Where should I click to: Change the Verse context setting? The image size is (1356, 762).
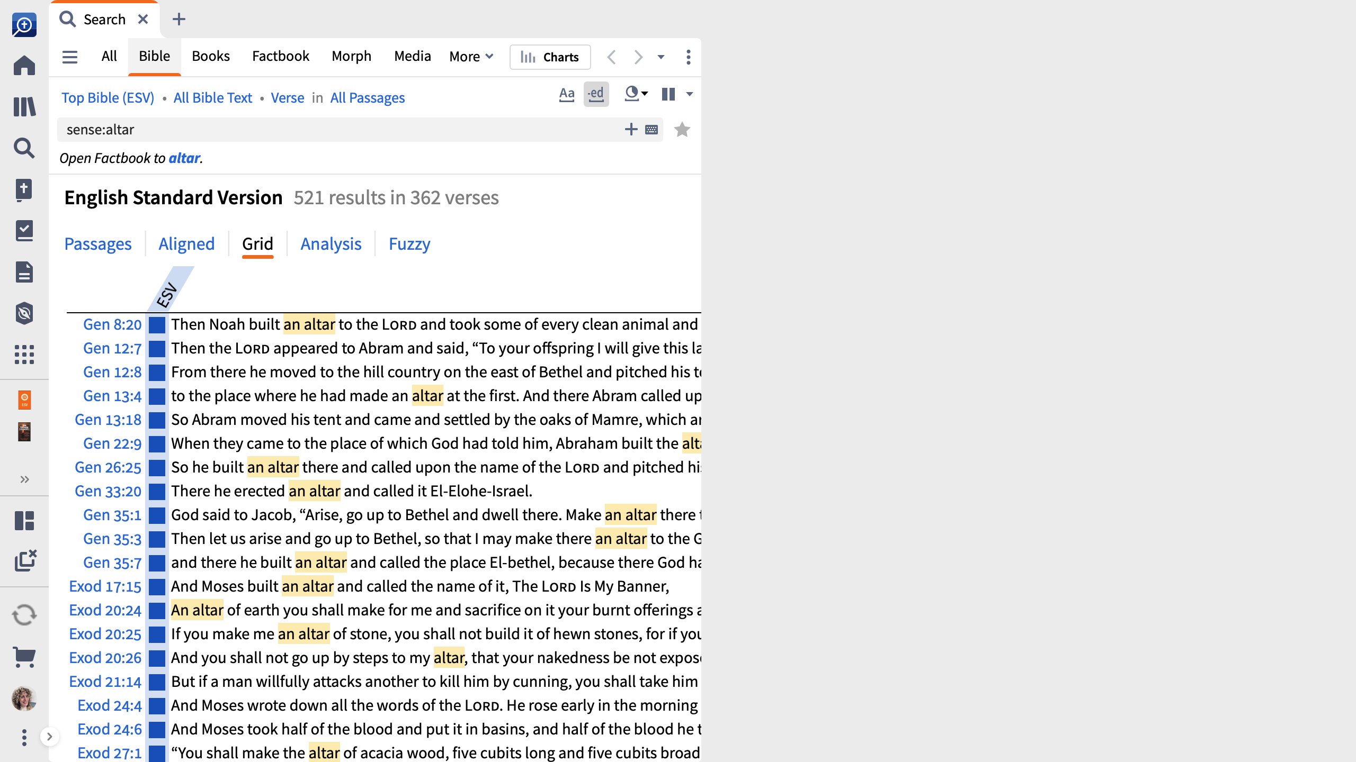pos(288,98)
